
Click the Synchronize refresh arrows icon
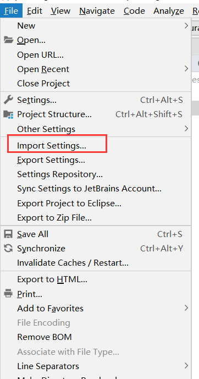pyautogui.click(x=8, y=249)
